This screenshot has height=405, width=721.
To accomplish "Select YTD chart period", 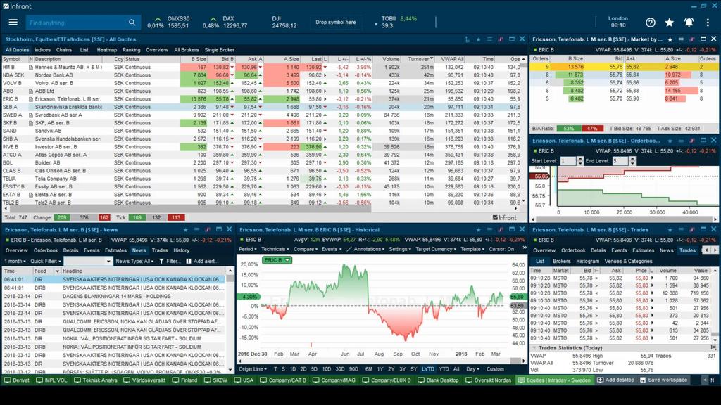I will click(444, 369).
